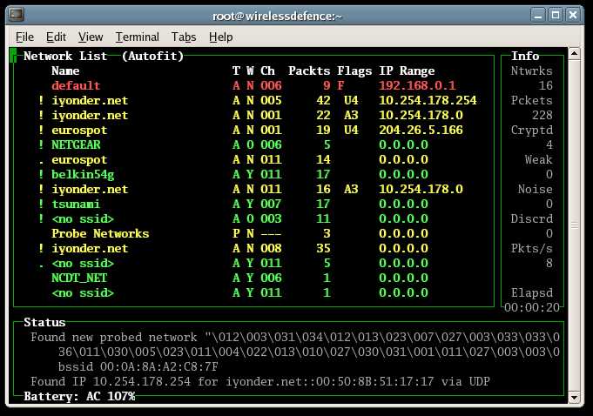The height and width of the screenshot is (416, 593).
Task: Click the 'Battery: AC 107%' indicator
Action: (79, 396)
